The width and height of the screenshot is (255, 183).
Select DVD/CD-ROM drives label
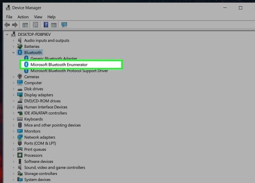coord(42,101)
